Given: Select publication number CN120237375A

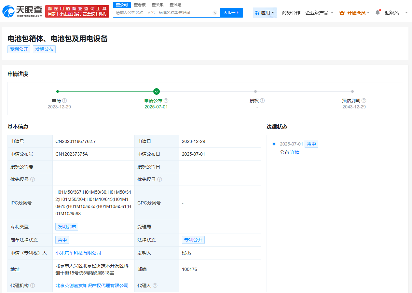Looking at the screenshot, I should point(72,154).
